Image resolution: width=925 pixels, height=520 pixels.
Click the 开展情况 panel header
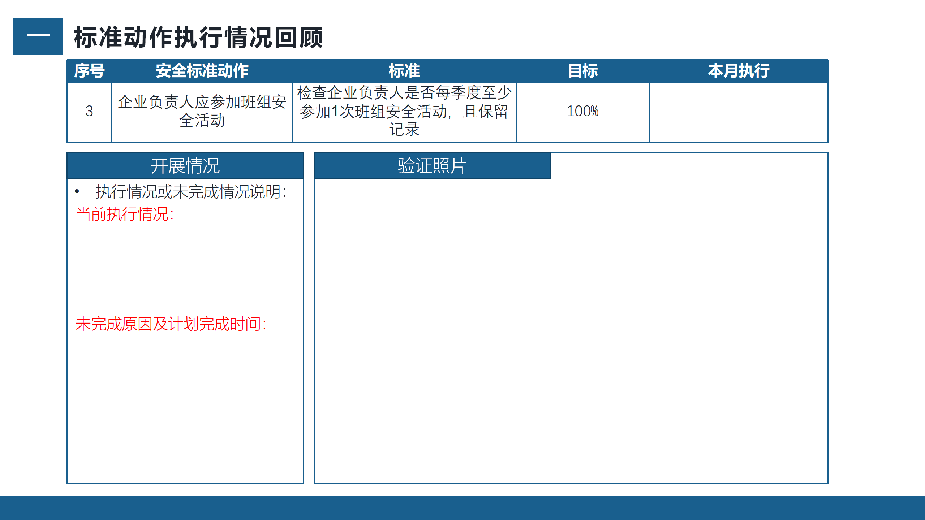coord(185,166)
